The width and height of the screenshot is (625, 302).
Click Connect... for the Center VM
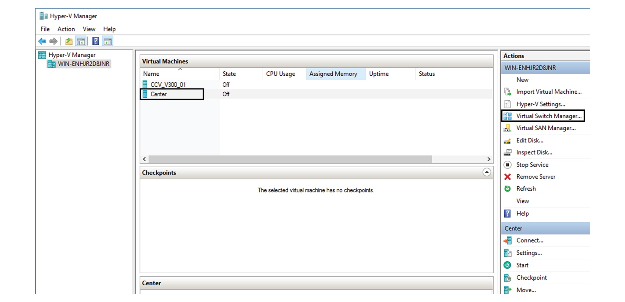[530, 240]
